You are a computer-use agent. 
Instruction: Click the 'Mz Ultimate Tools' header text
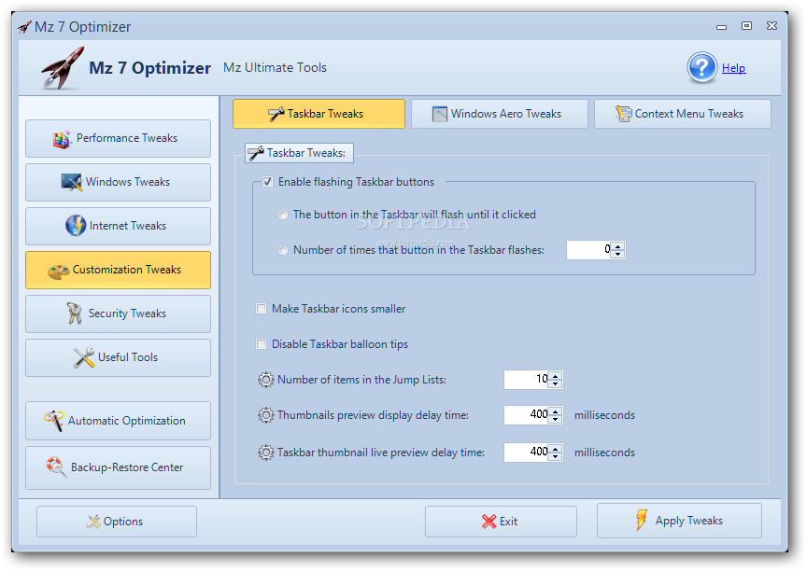pos(275,67)
